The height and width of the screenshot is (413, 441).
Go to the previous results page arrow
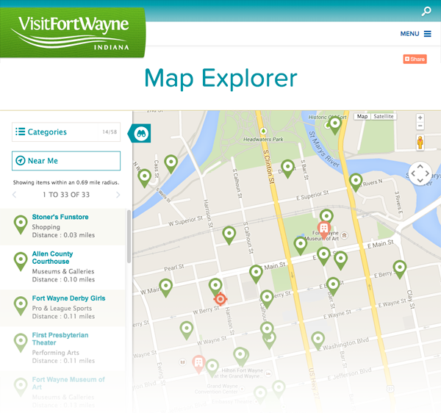pos(15,195)
